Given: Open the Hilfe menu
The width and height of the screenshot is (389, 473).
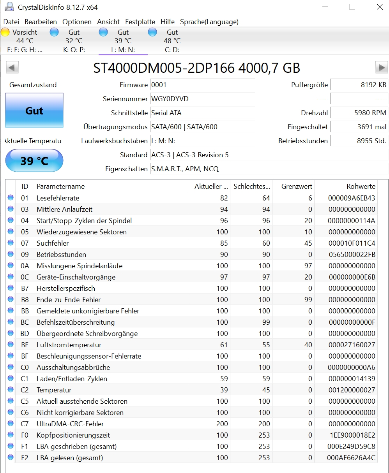Looking at the screenshot, I should [168, 22].
